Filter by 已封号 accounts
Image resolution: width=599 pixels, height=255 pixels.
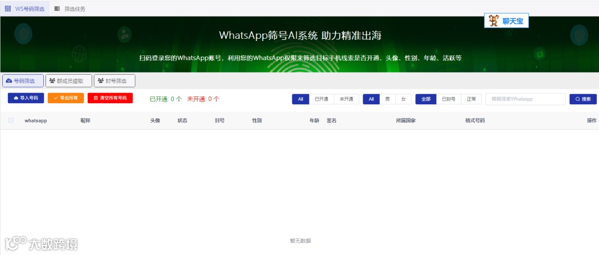click(449, 99)
